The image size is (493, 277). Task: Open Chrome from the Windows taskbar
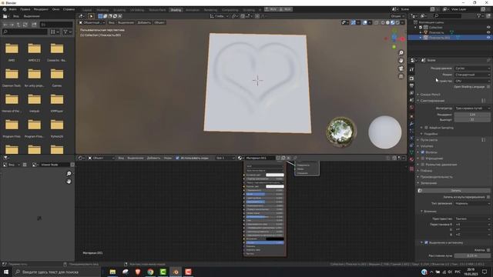pyautogui.click(x=150, y=272)
